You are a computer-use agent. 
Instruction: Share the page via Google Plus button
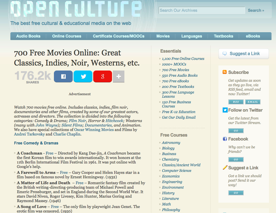point(102,76)
